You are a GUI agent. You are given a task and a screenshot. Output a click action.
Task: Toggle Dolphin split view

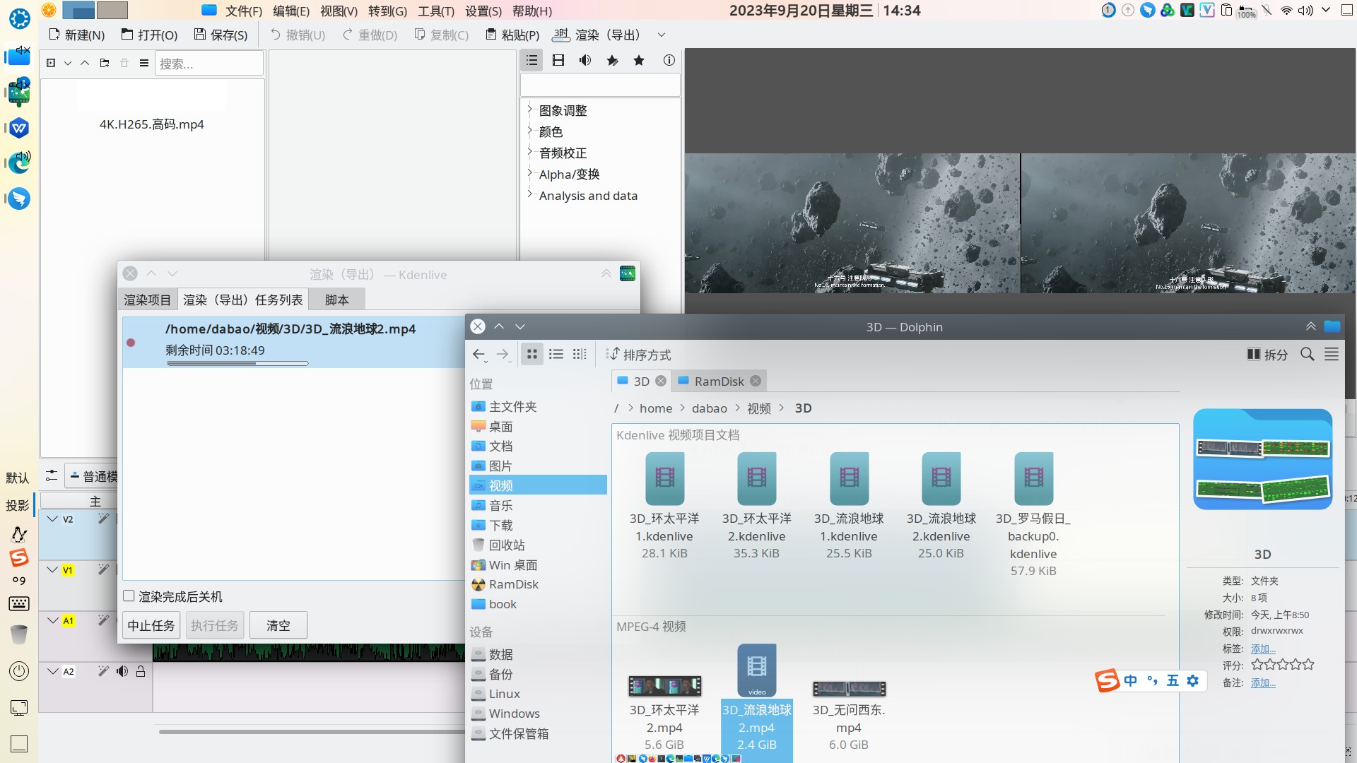point(1267,355)
